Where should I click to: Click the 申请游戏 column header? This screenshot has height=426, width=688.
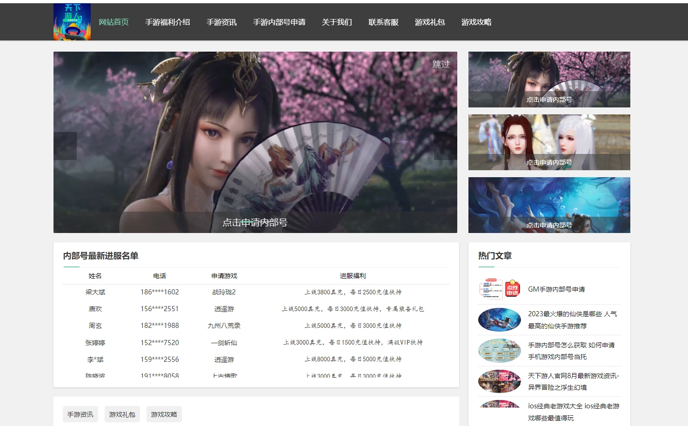click(224, 276)
